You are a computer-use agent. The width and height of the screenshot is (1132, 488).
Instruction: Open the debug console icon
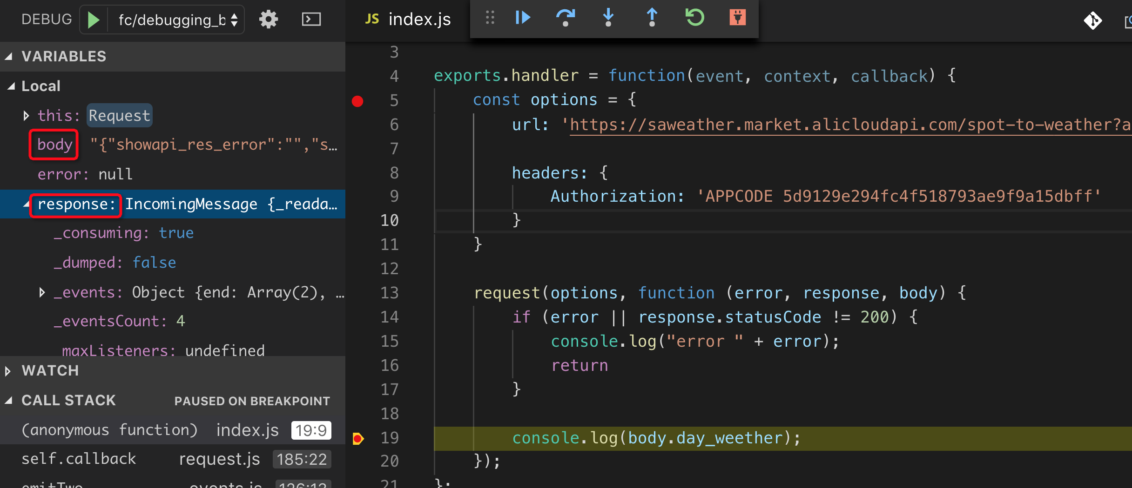311,20
